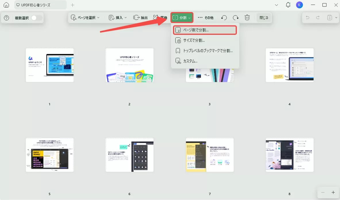
Task: Click the 閉じる button
Action: click(x=264, y=18)
